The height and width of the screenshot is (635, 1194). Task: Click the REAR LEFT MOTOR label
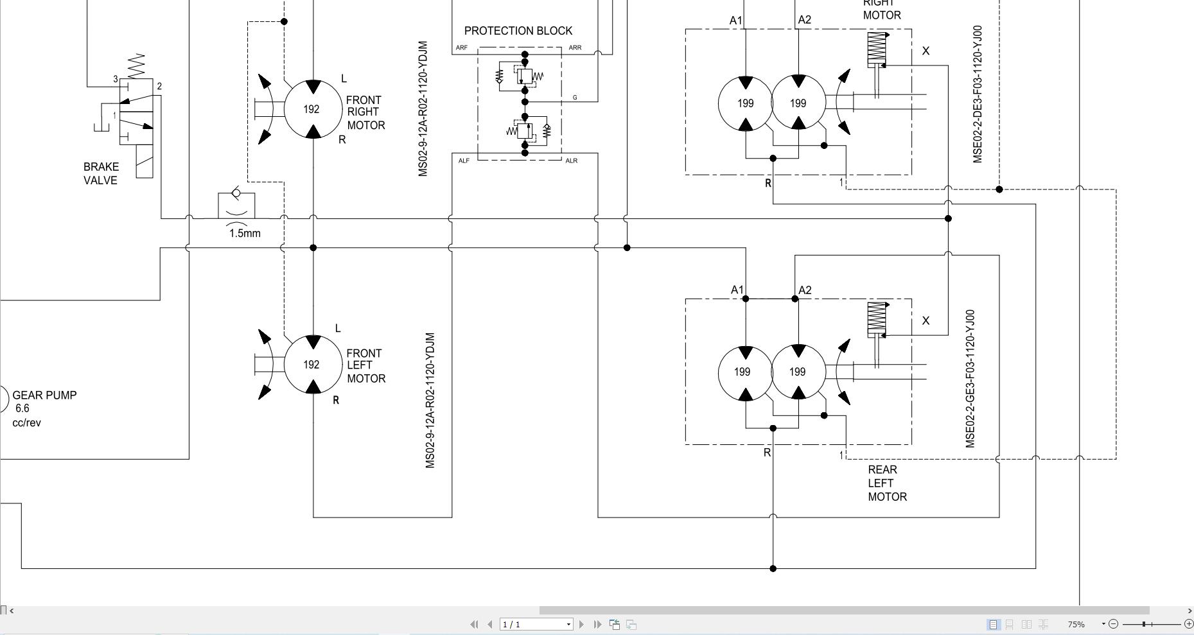click(x=887, y=483)
